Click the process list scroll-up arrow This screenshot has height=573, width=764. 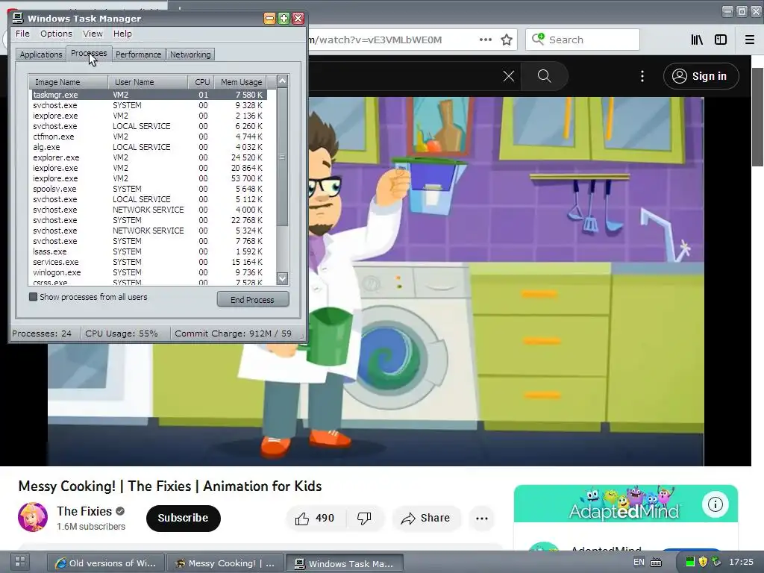point(283,81)
